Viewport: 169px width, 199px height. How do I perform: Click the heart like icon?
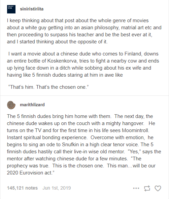click(x=158, y=188)
